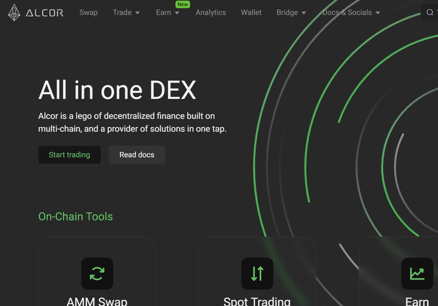Open the Docs & Socials dropdown

pos(351,12)
